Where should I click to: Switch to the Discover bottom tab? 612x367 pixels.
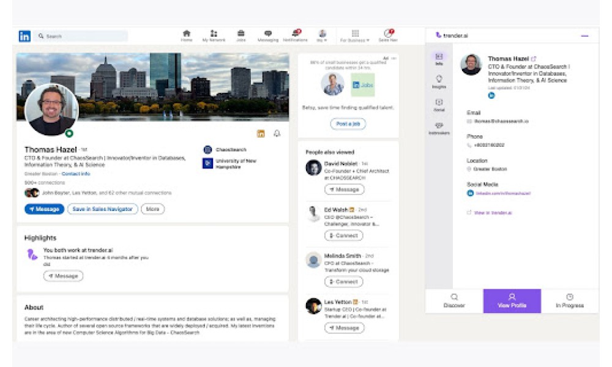[454, 301]
